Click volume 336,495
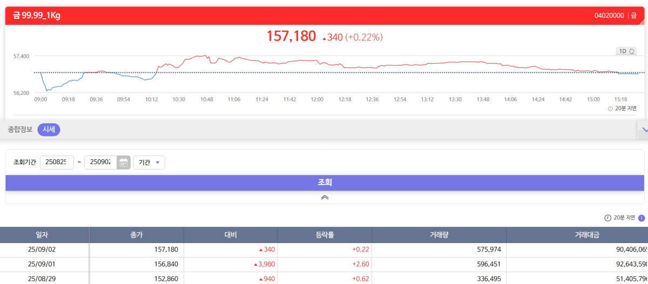648x284 pixels. (x=489, y=279)
